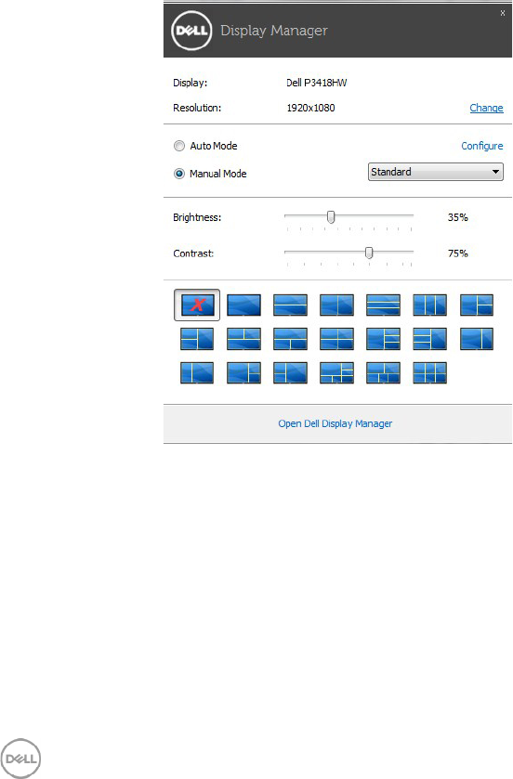Pick layout with two top panes and three bottom panes
This screenshot has height=779, width=513.
[x=383, y=372]
